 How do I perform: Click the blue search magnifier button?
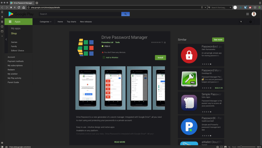125,14
